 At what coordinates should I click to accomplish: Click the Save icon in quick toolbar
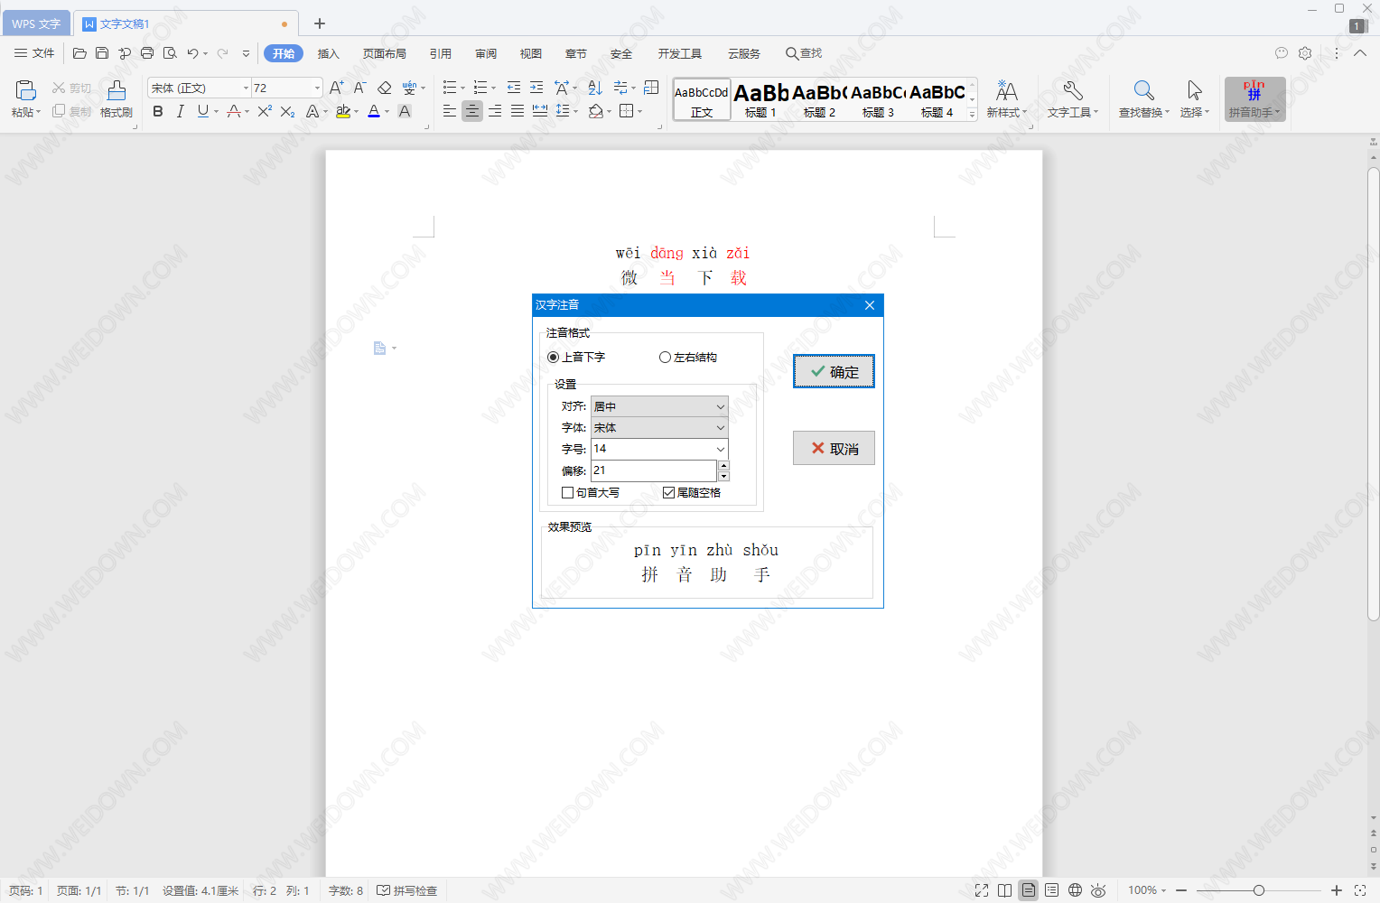click(102, 53)
